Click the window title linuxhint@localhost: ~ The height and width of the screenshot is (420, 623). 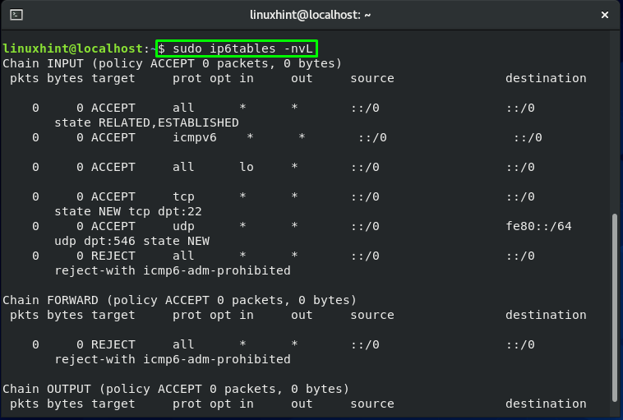pos(311,15)
